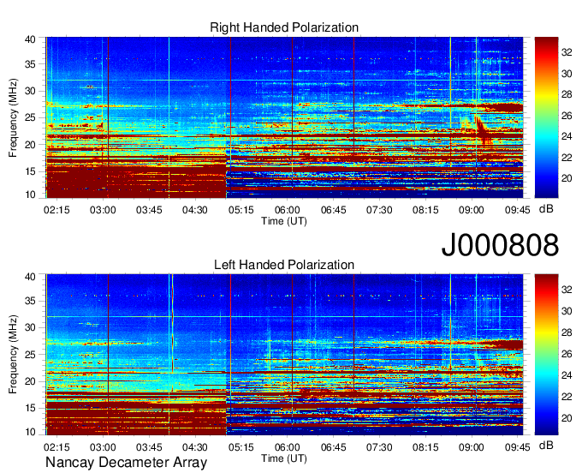Viewport: 582px width, 473px height.
Task: Click the 24 dB tick on Right Handed colorbar
Action: click(567, 136)
